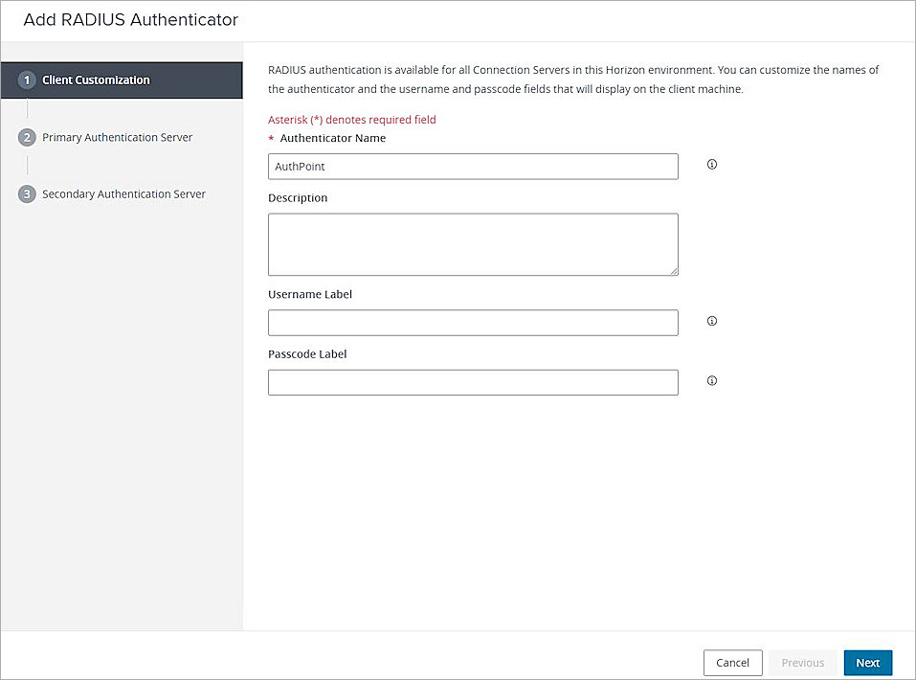This screenshot has height=680, width=916.
Task: Click the Add RADIUS Authenticator title
Action: point(130,19)
